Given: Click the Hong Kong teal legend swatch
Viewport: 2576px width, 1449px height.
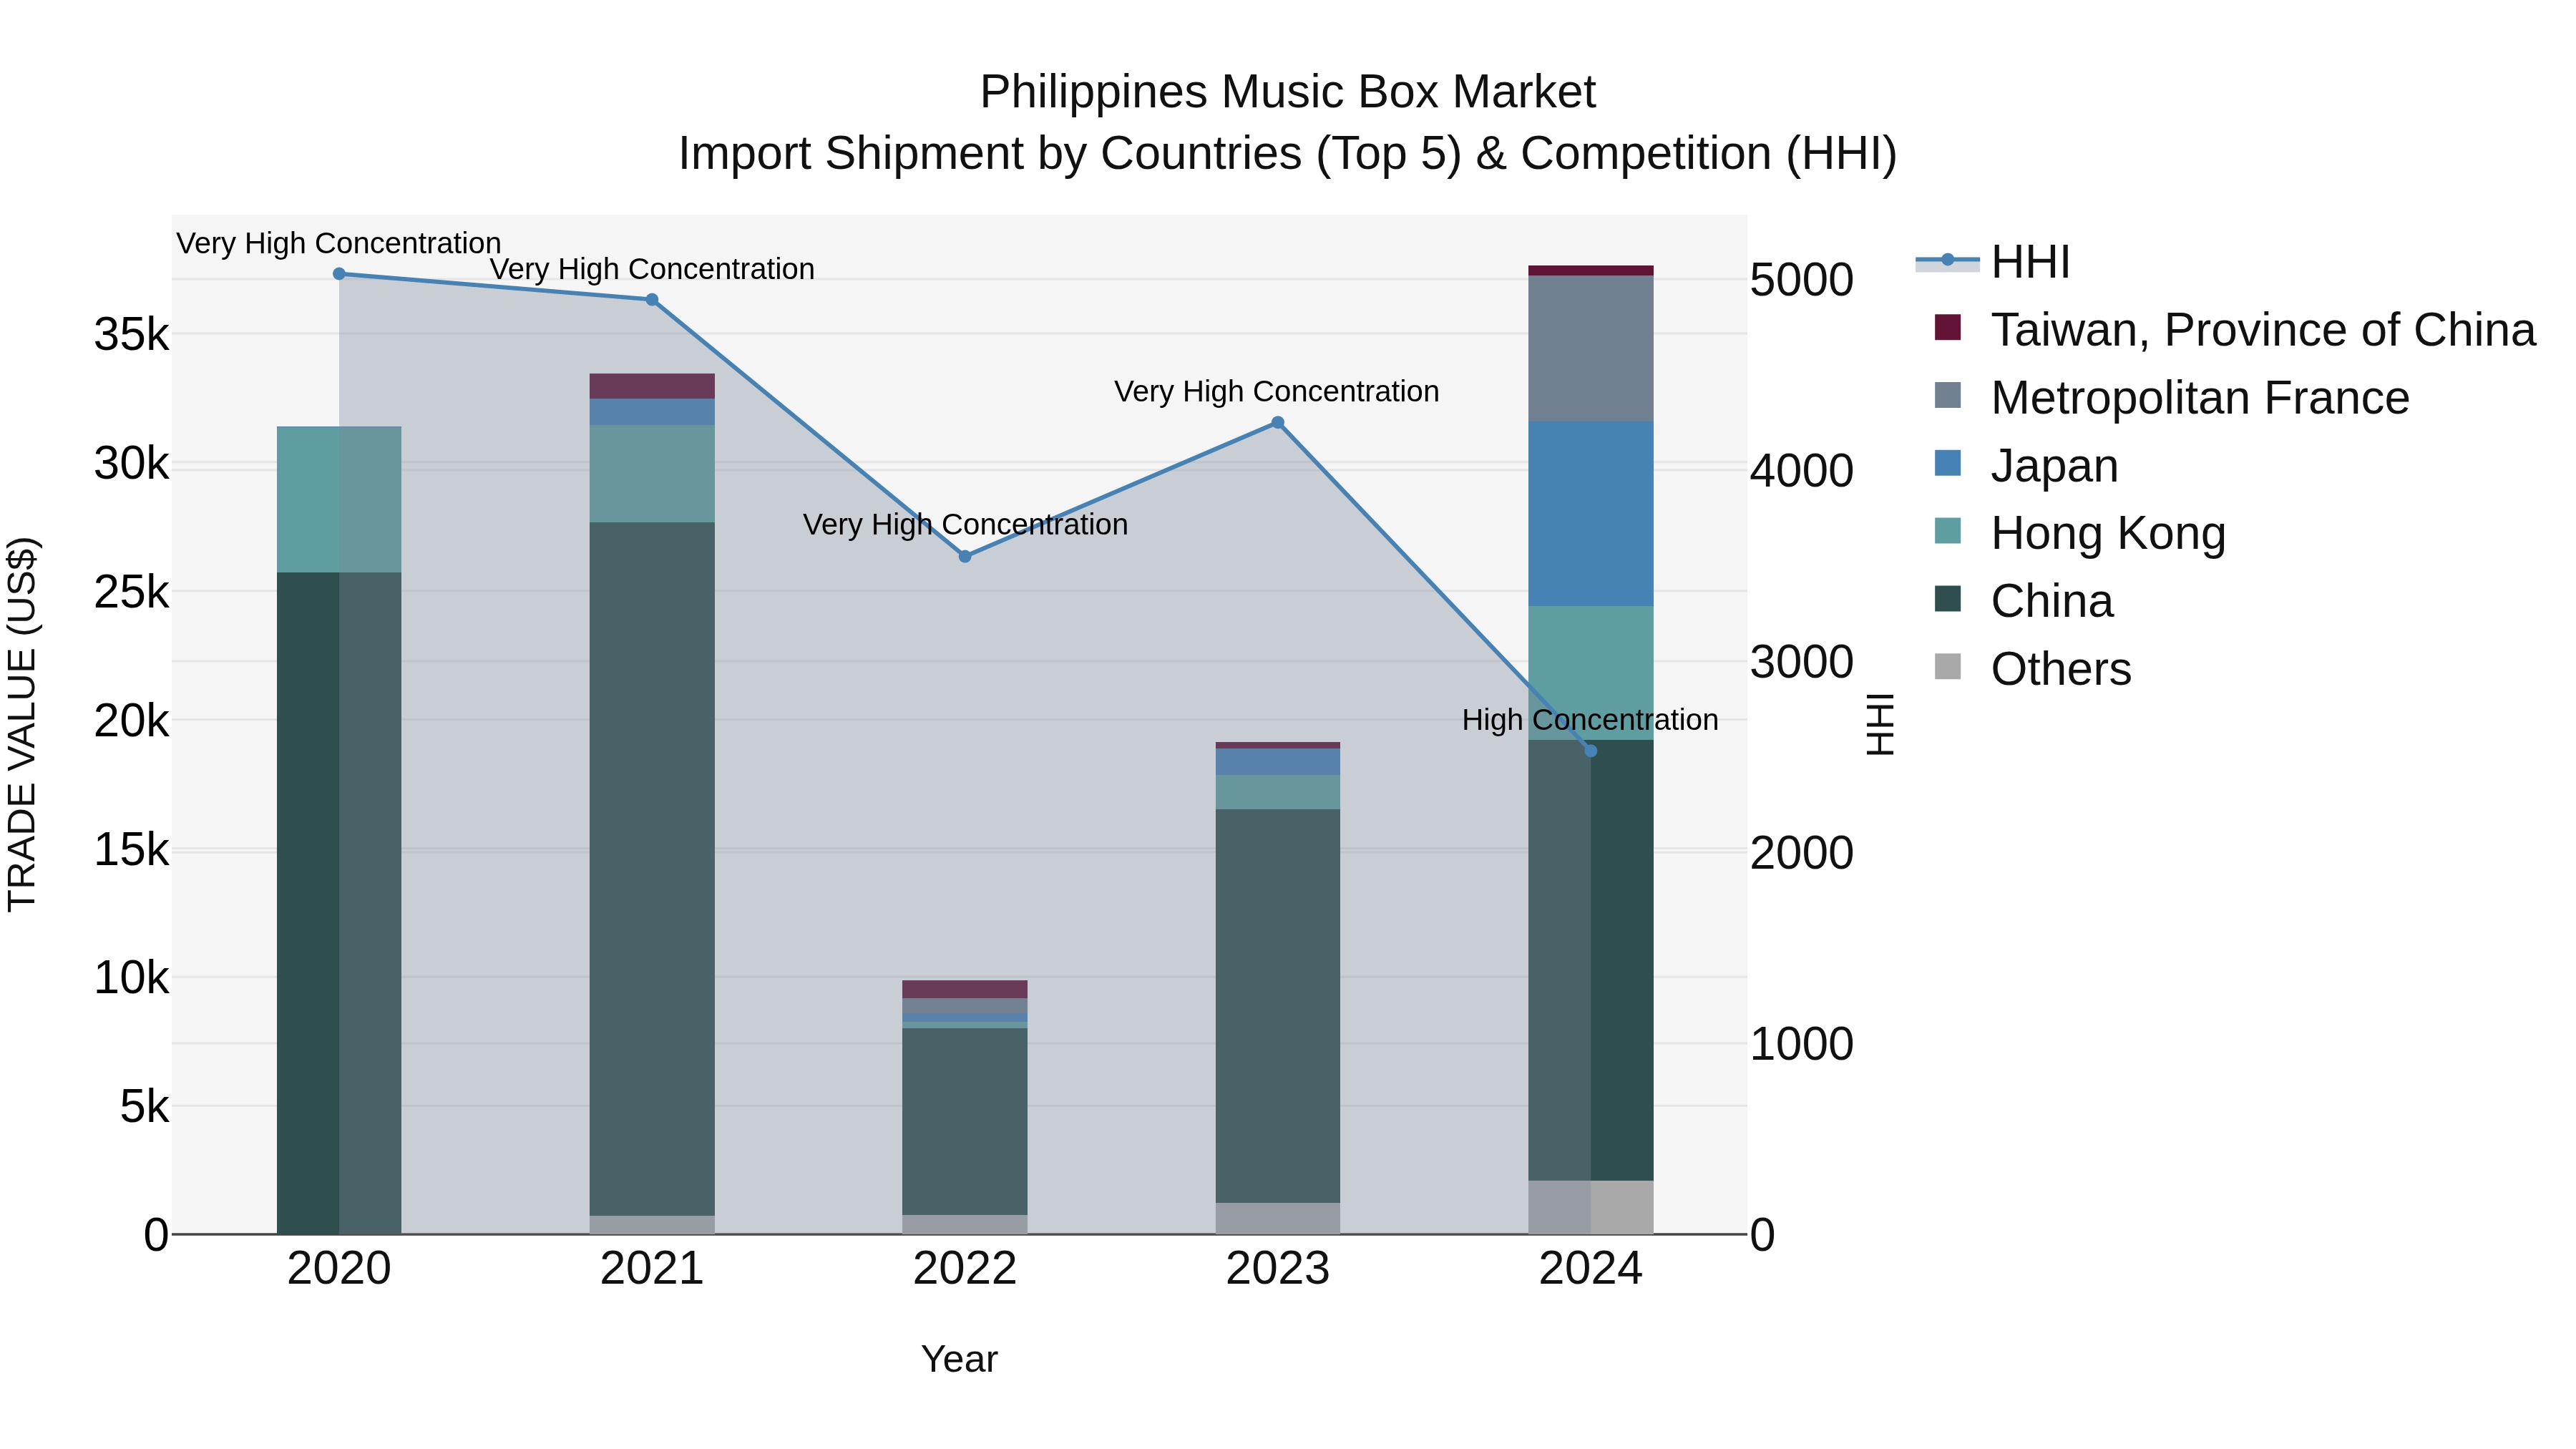Looking at the screenshot, I should pyautogui.click(x=1948, y=531).
